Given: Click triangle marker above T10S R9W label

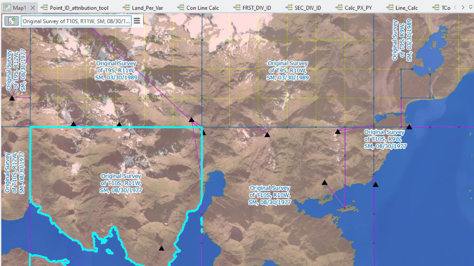Looking at the screenshot, I should point(409,127).
